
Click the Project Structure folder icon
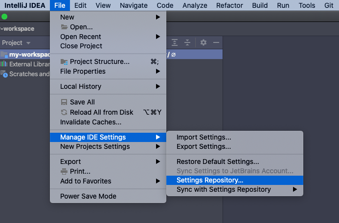pyautogui.click(x=64, y=62)
